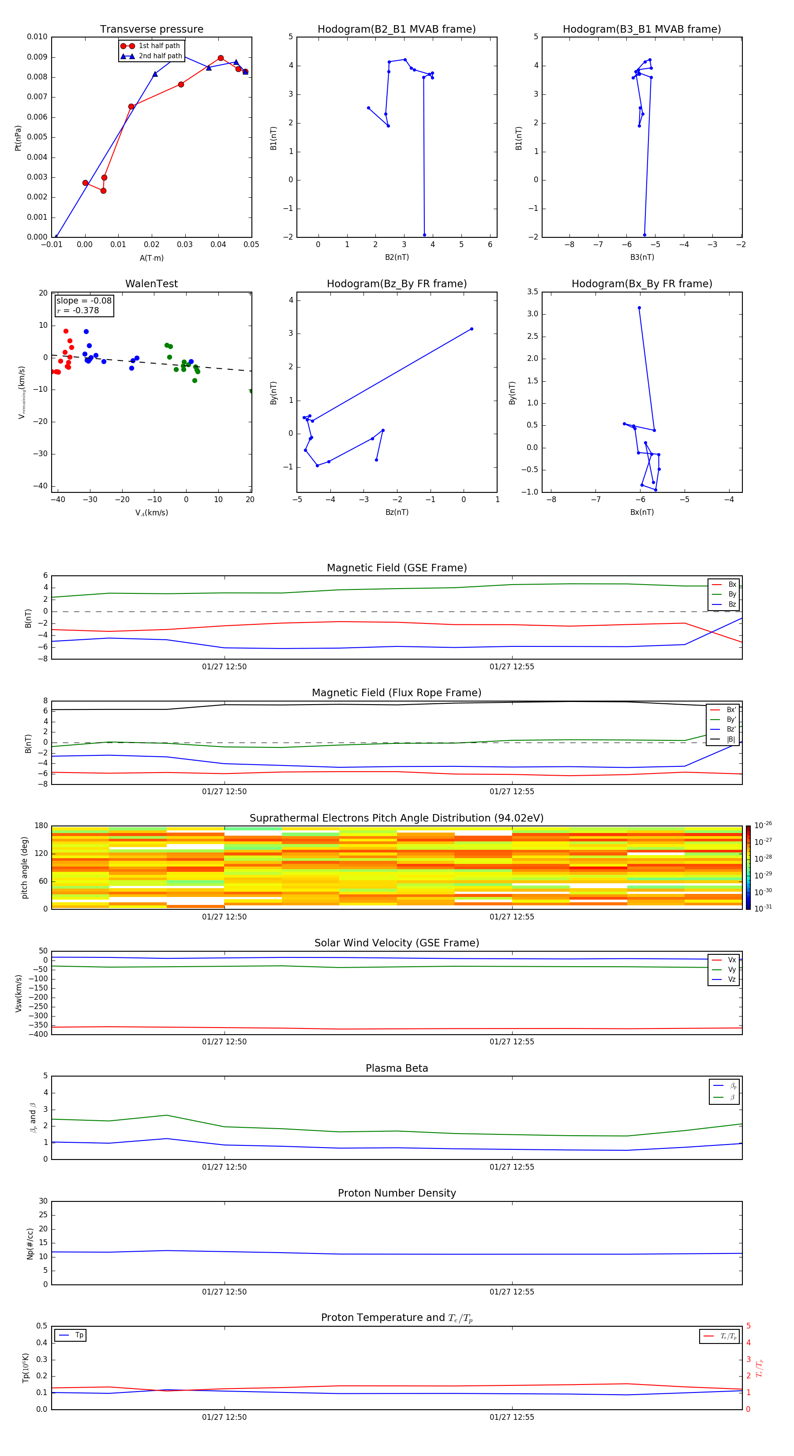Screen dimensions: 794x1456
Task: Click the "Vy" legend entry
Action: [x=724, y=969]
